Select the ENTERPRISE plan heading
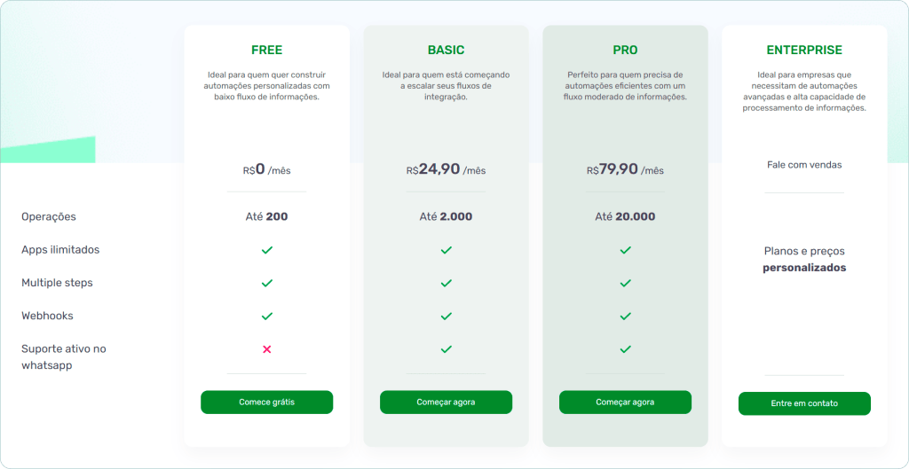This screenshot has width=909, height=469. pyautogui.click(x=804, y=51)
